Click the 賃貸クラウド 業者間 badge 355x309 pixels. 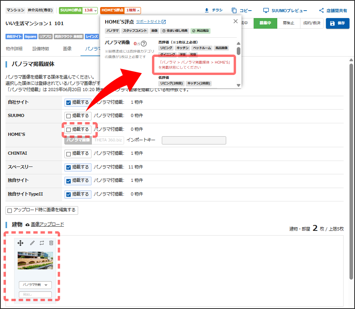69,37
